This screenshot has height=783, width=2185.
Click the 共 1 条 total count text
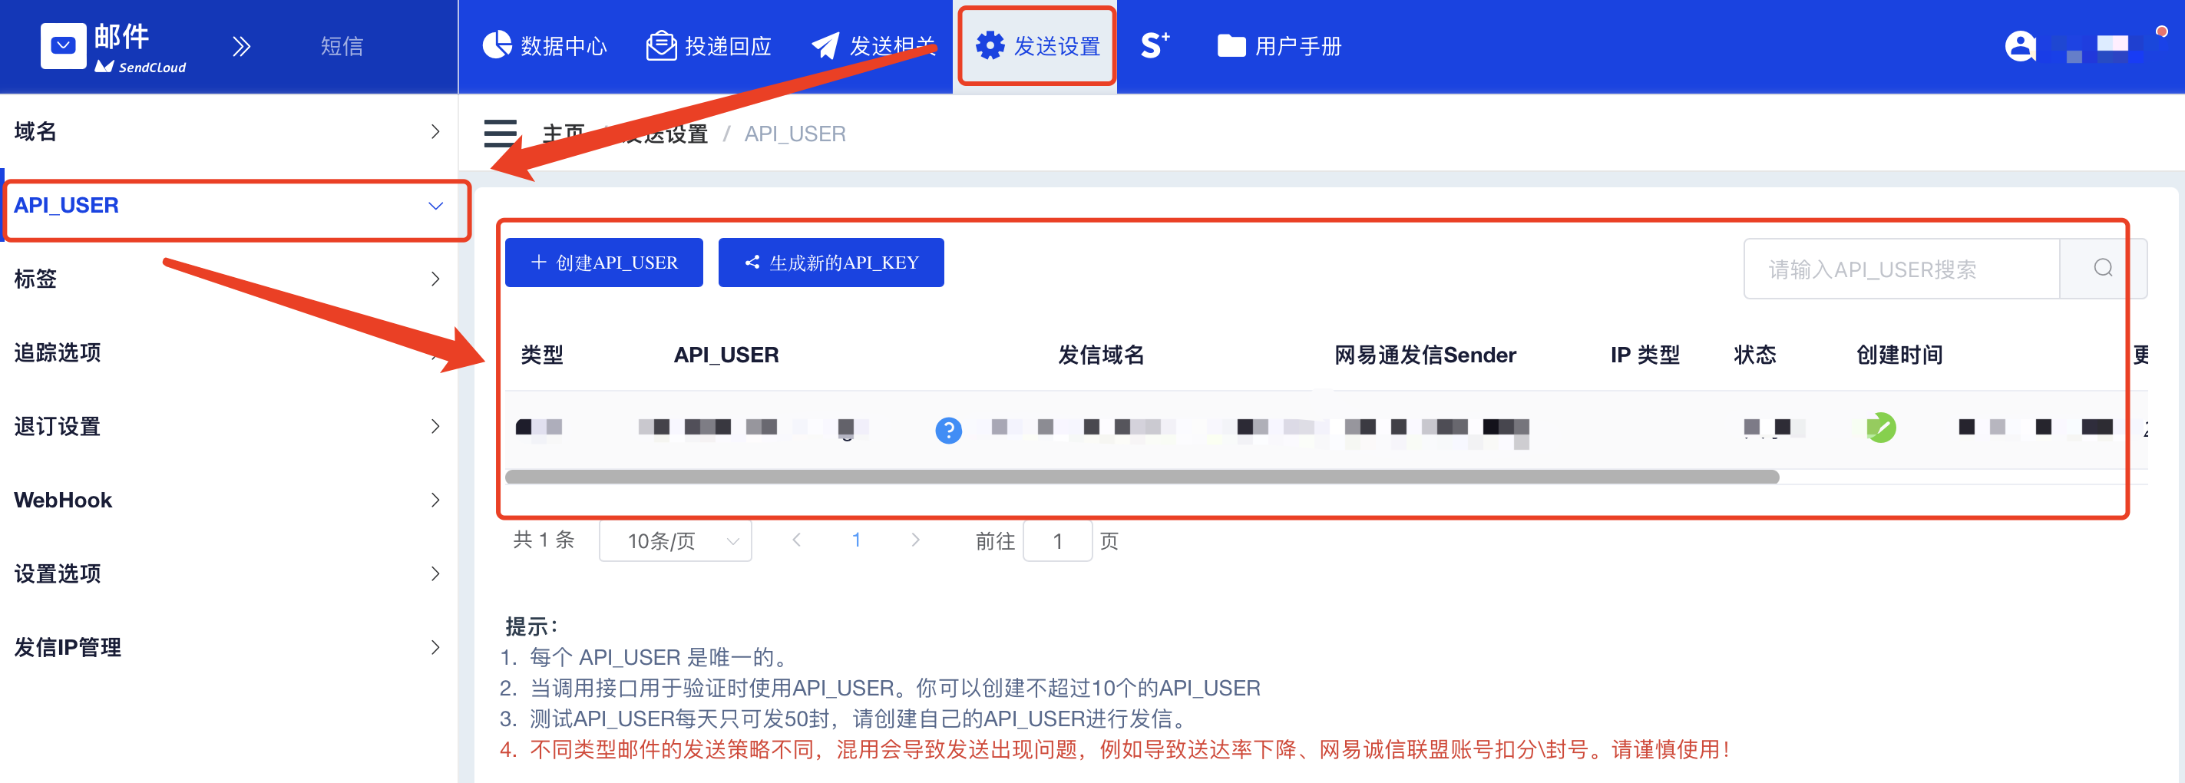click(x=544, y=540)
